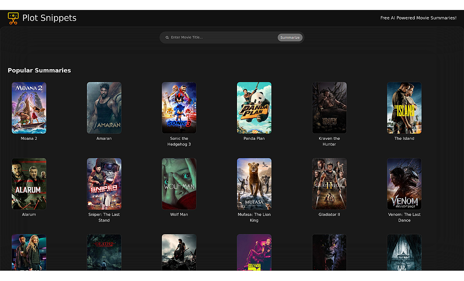
Task: Click the Venom: The Last Dance title text
Action: 404,217
